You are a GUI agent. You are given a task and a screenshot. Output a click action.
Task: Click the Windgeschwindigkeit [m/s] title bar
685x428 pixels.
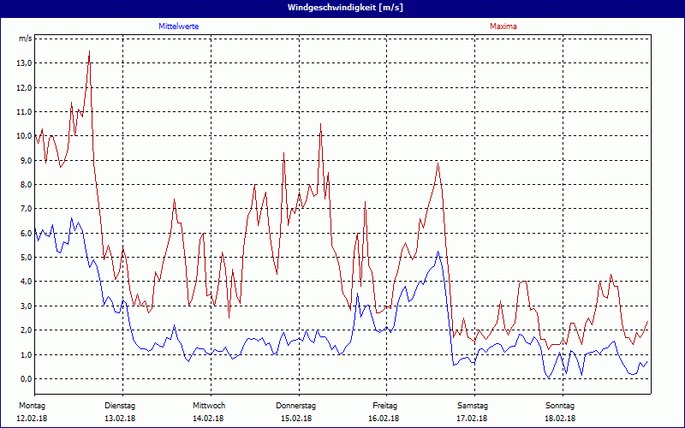click(x=342, y=7)
